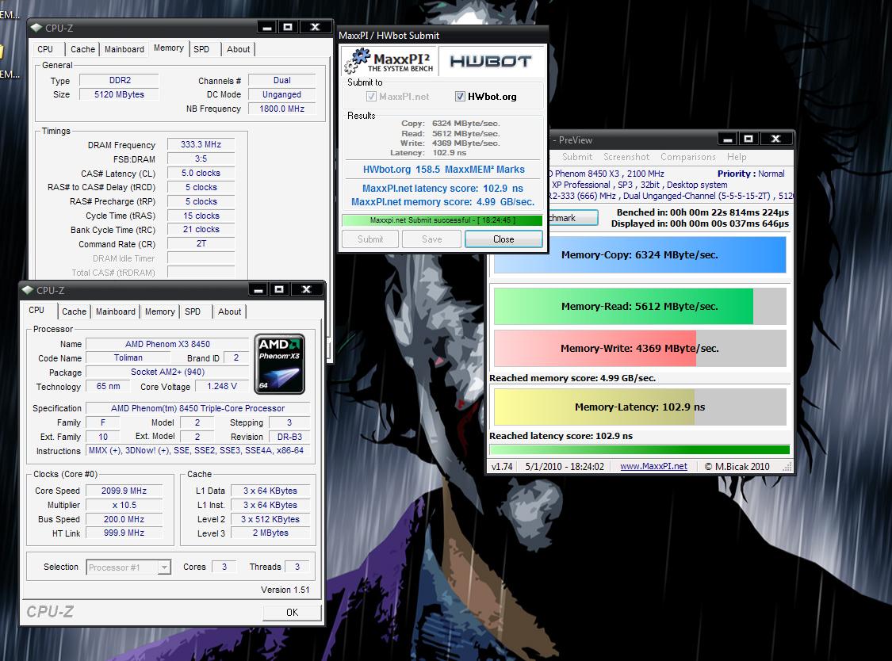The height and width of the screenshot is (661, 892).
Task: Minimize the upper CPU-Z Memory window
Action: 266,27
